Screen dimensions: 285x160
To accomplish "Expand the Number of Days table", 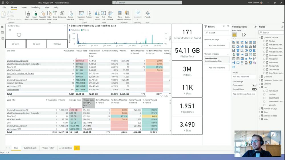I will (x=260, y=109).
